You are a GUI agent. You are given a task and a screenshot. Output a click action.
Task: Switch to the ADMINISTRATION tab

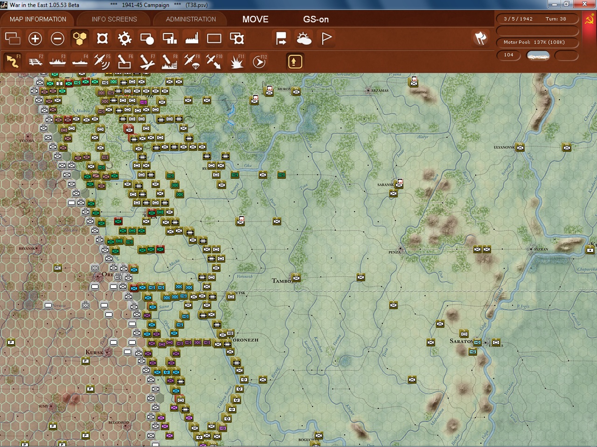pos(191,19)
